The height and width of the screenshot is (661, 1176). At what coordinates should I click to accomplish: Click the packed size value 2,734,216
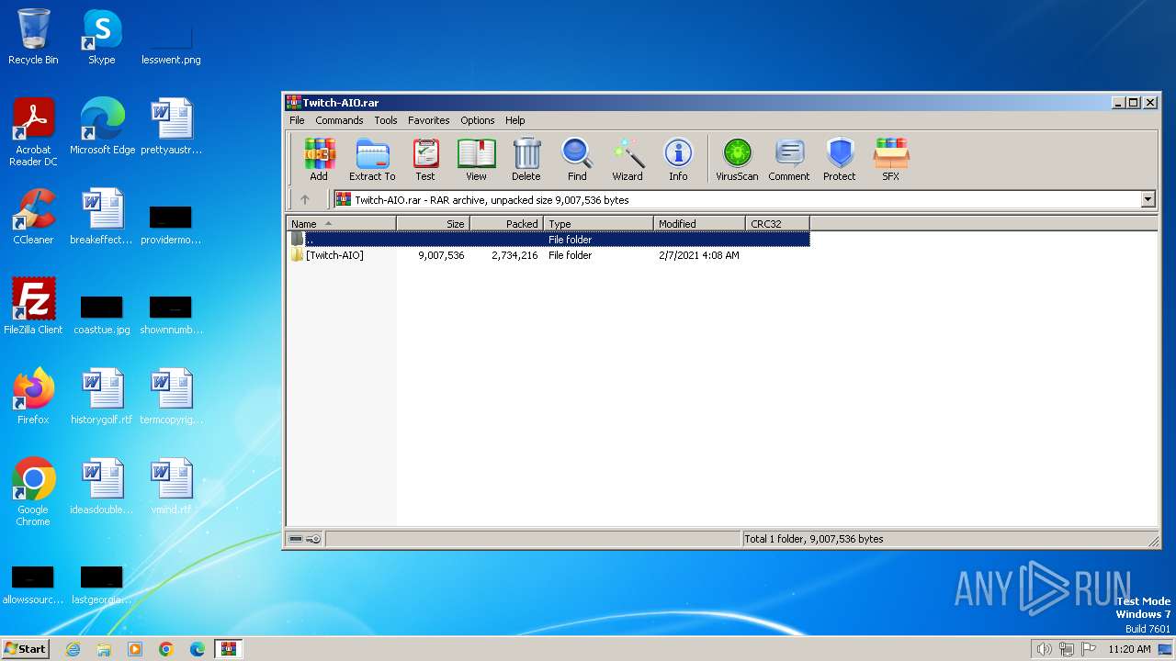514,255
